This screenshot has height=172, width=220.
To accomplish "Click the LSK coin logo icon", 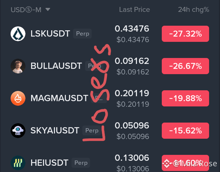I will click(x=18, y=34).
